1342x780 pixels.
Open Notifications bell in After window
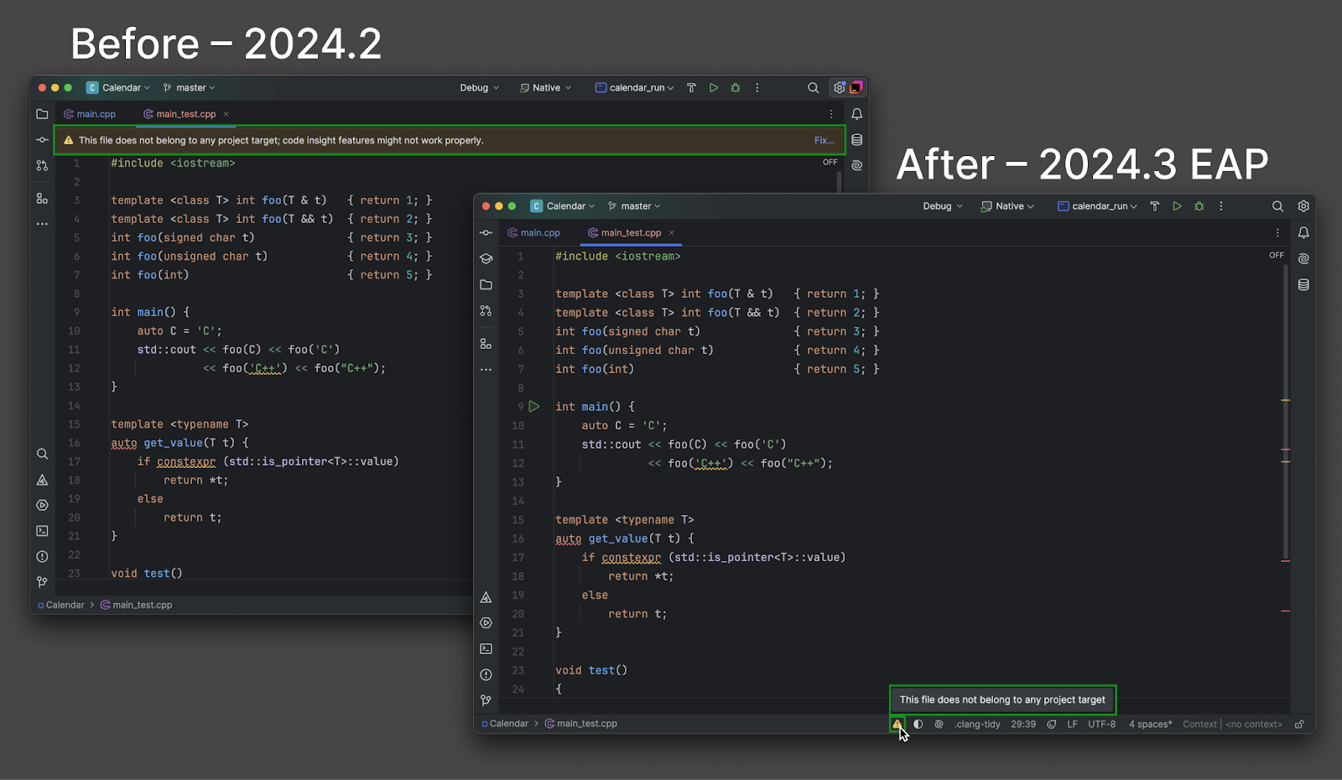1303,232
